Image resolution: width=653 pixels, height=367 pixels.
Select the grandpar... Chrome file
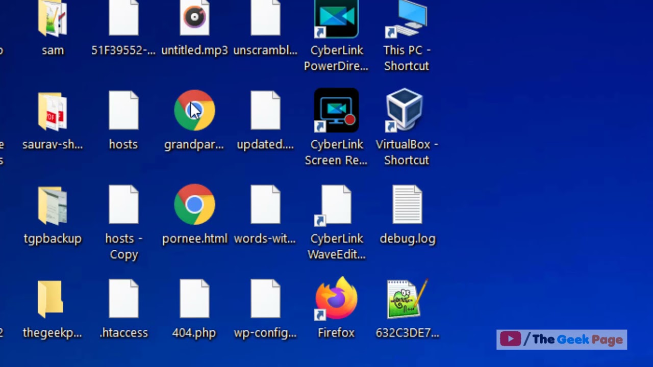click(194, 110)
